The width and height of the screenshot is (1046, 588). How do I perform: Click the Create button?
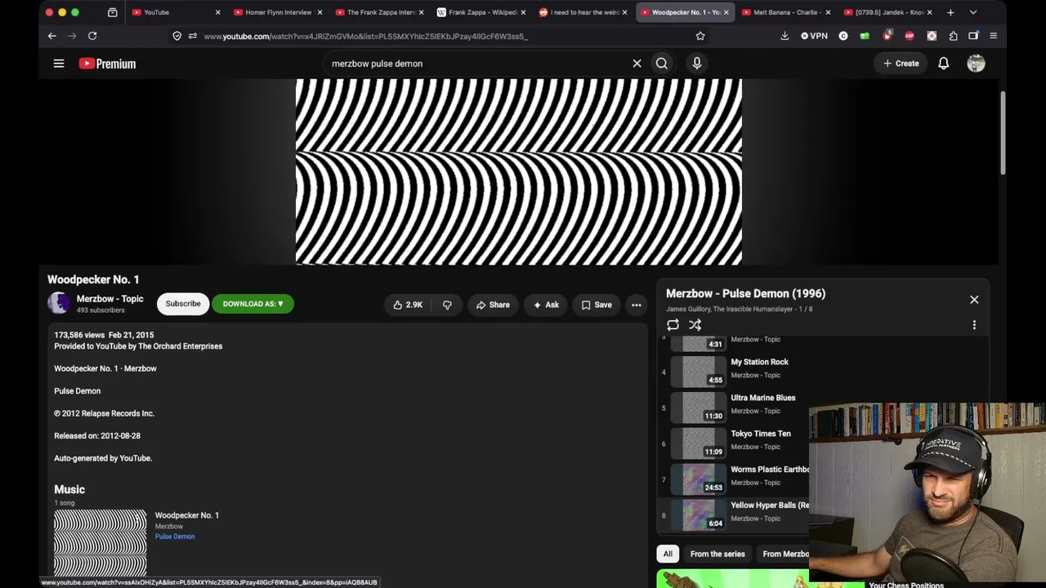pyautogui.click(x=901, y=63)
